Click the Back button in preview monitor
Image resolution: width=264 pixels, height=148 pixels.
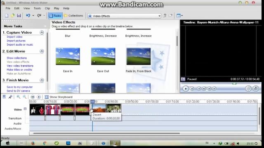point(199,89)
